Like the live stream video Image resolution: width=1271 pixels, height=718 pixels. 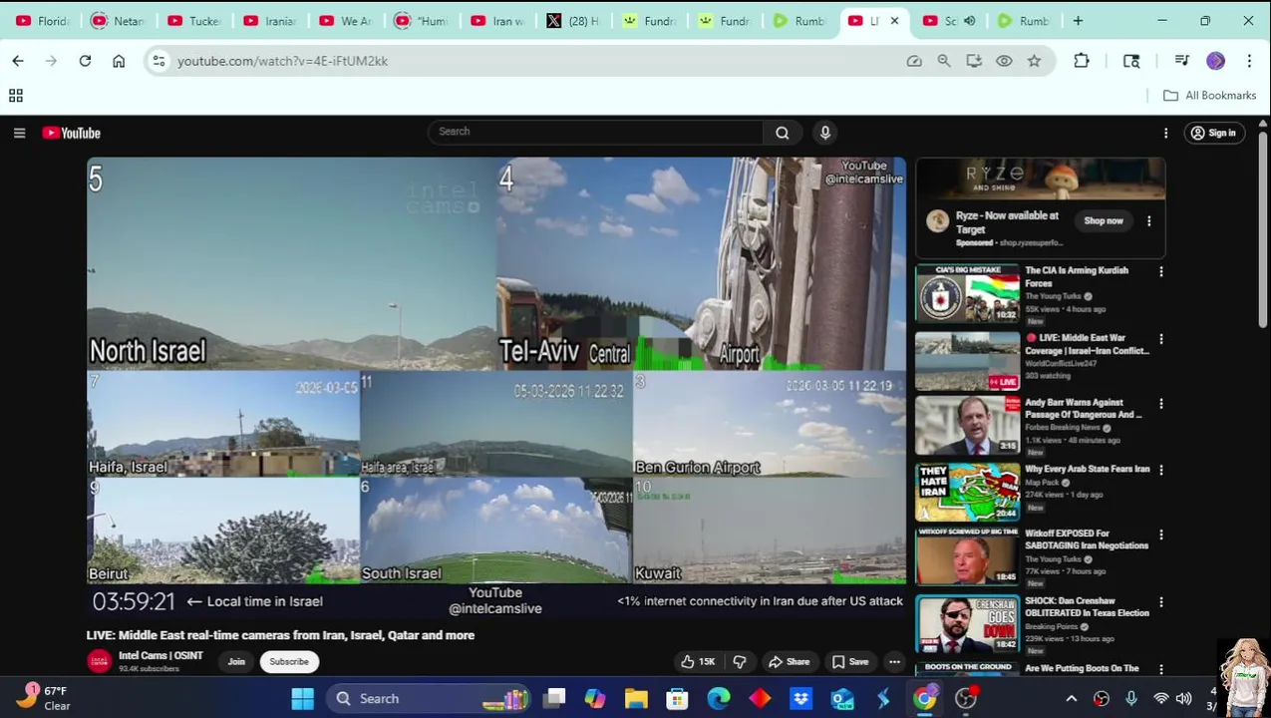coord(698,662)
